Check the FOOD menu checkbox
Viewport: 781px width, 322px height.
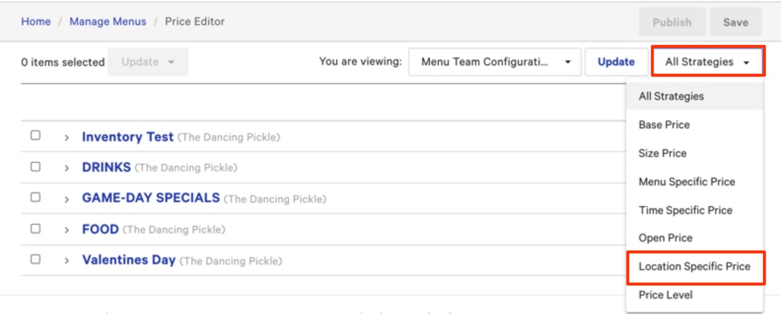pos(36,229)
